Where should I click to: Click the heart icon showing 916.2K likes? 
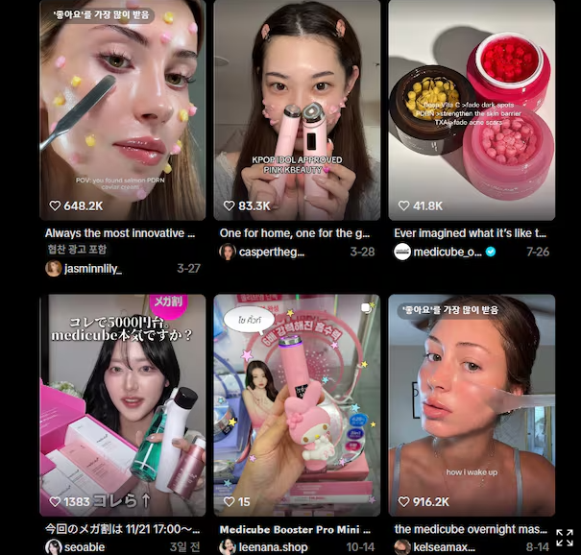(403, 501)
